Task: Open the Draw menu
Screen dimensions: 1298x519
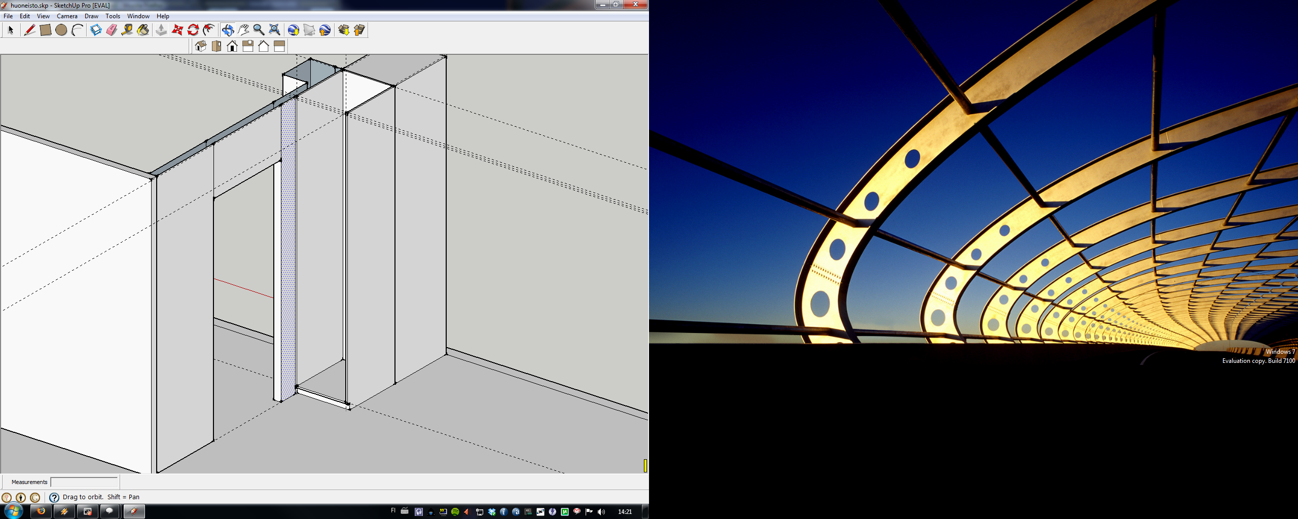Action: click(91, 16)
